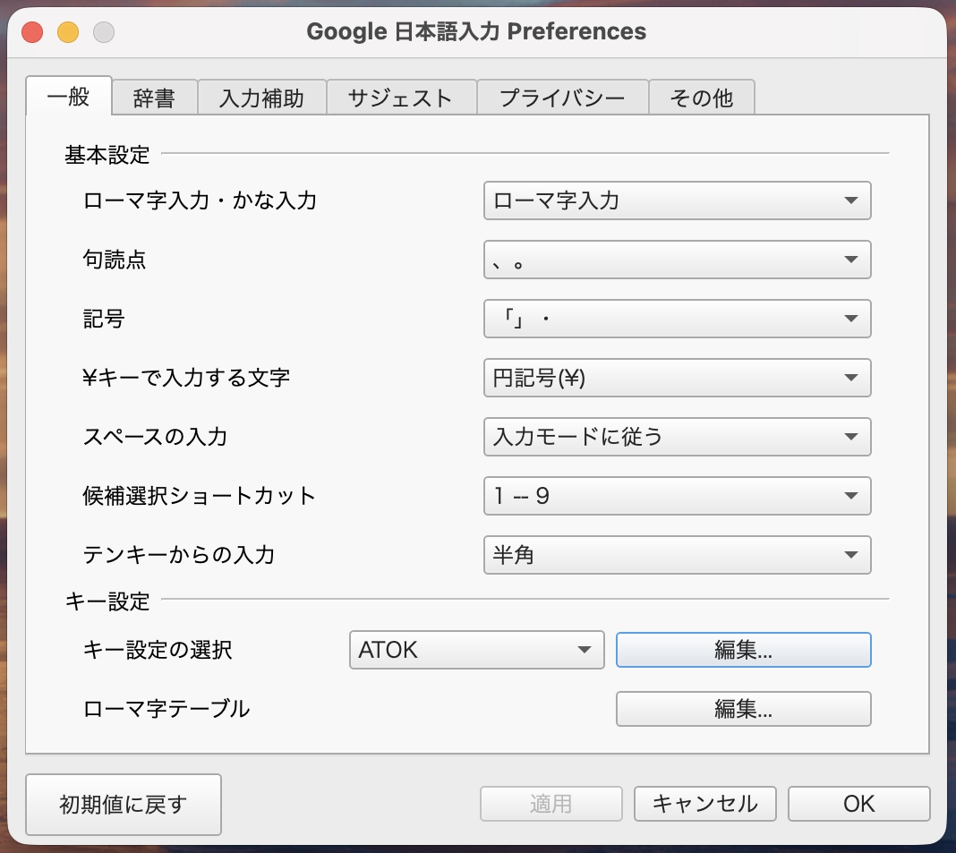
Task: Open the 候補選択ショートカット 1 -- 9 dropdown
Action: (x=678, y=496)
